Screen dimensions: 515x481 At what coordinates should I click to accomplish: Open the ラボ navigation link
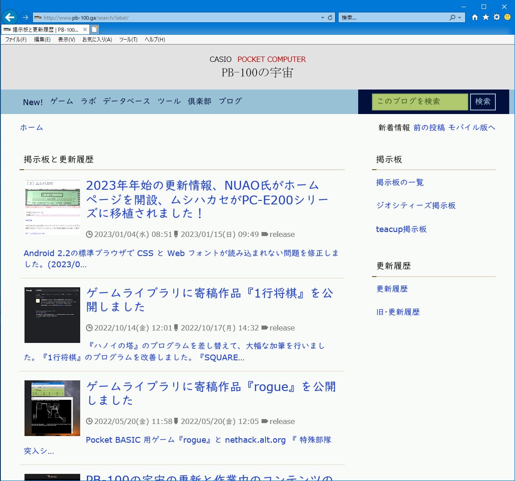pyautogui.click(x=88, y=102)
